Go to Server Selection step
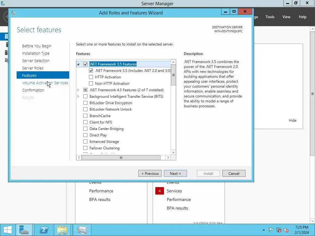Screen dimensions: 315x236 pyautogui.click(x=36, y=61)
